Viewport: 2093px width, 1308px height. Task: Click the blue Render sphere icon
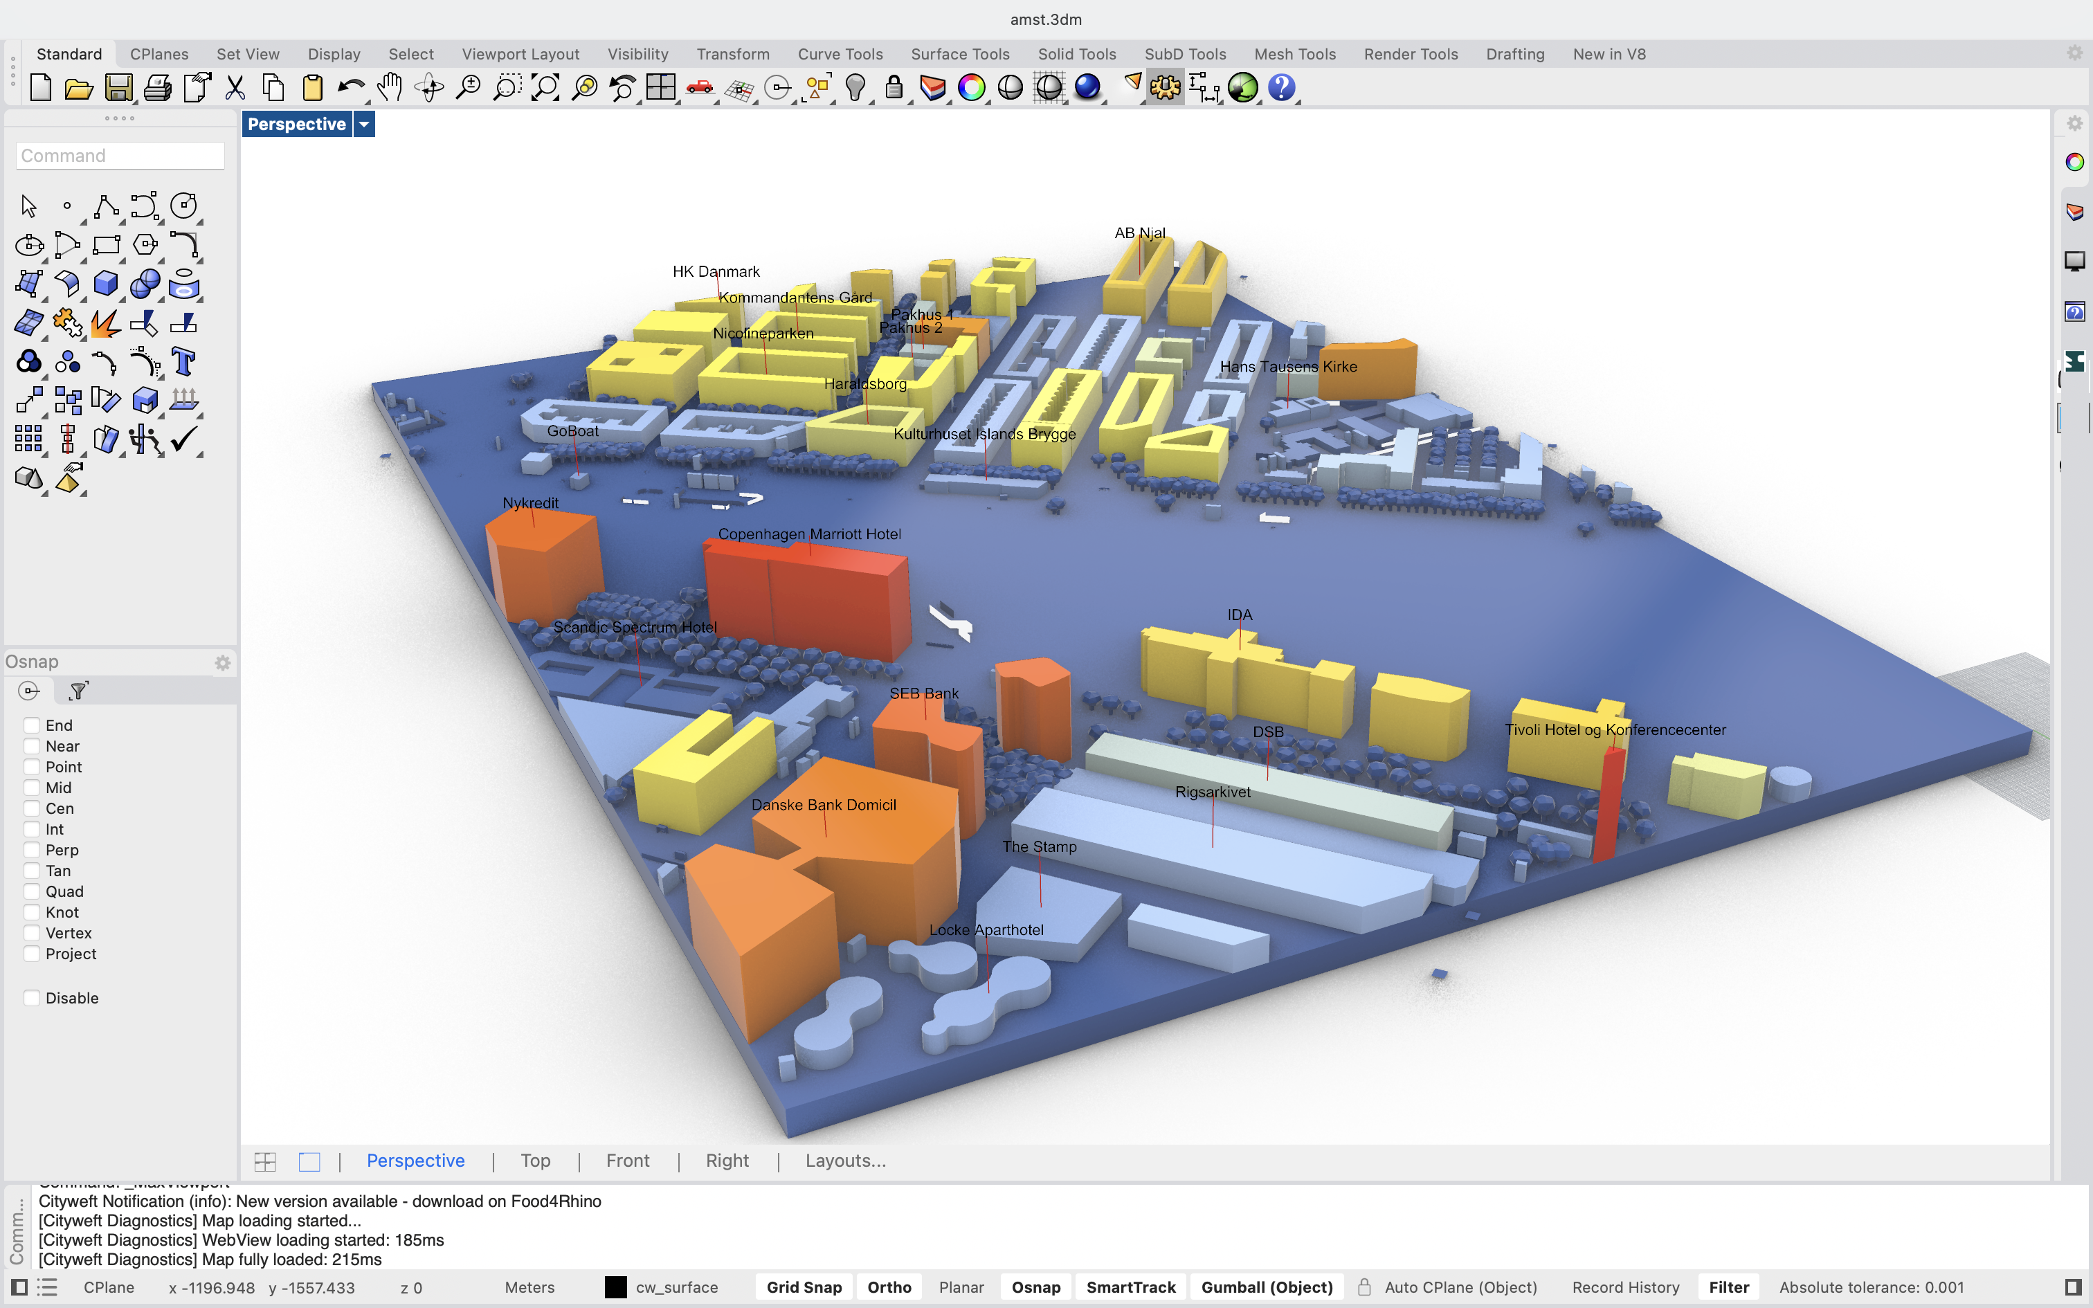(1087, 87)
